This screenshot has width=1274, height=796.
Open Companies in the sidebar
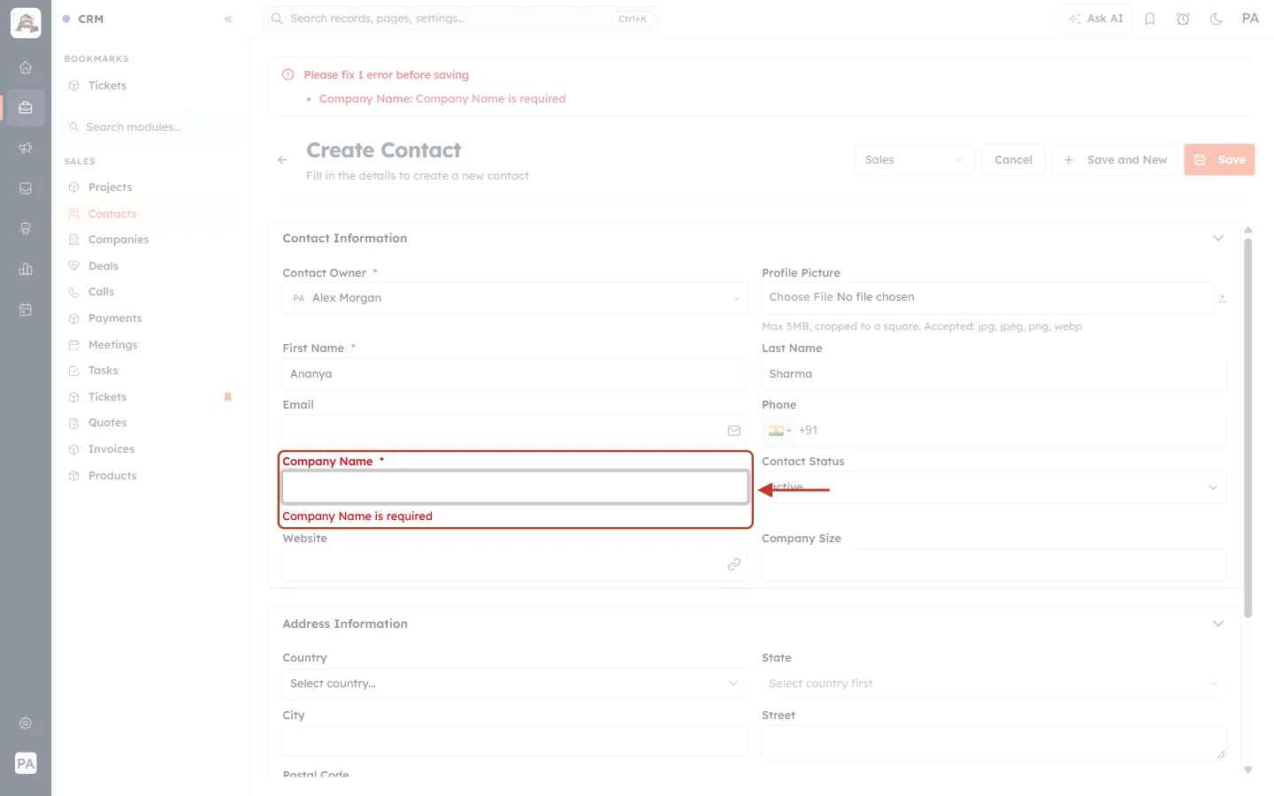point(150,240)
